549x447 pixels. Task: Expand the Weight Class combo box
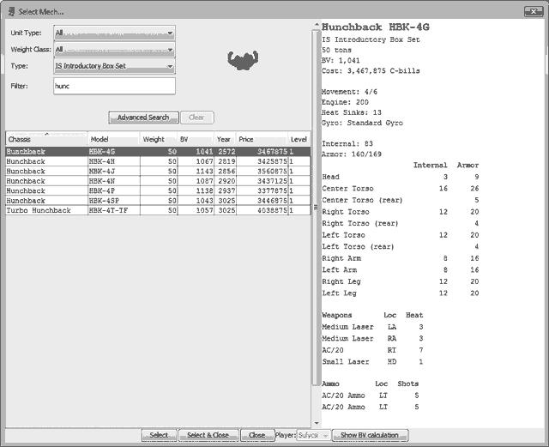click(114, 50)
